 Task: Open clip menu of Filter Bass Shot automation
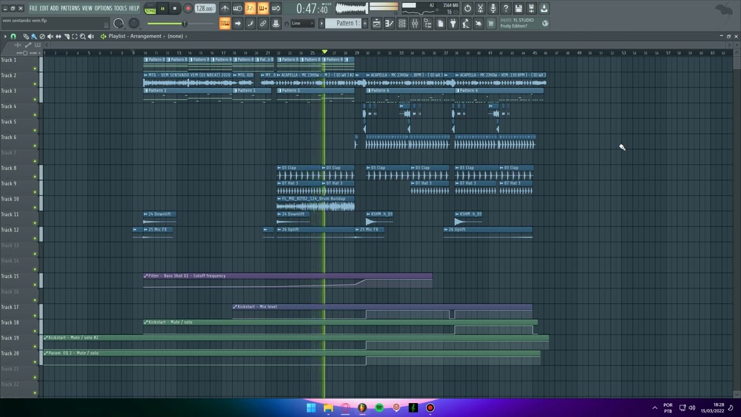(x=146, y=276)
